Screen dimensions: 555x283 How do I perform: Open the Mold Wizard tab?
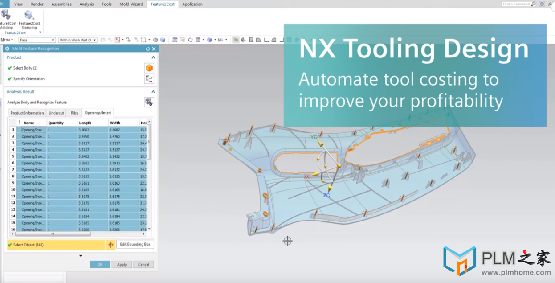pos(131,4)
